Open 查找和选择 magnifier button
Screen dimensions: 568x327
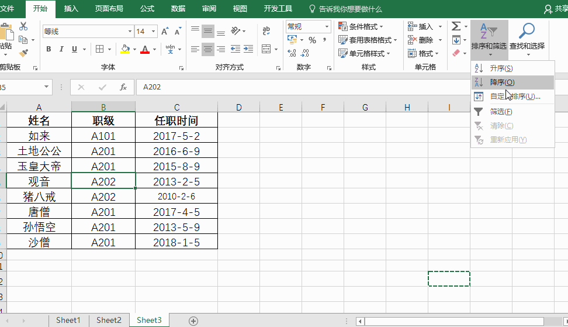coord(527,39)
